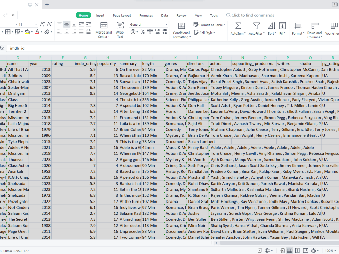Center text horizontally
Viewport: 339px width, 254px height.
point(66,32)
